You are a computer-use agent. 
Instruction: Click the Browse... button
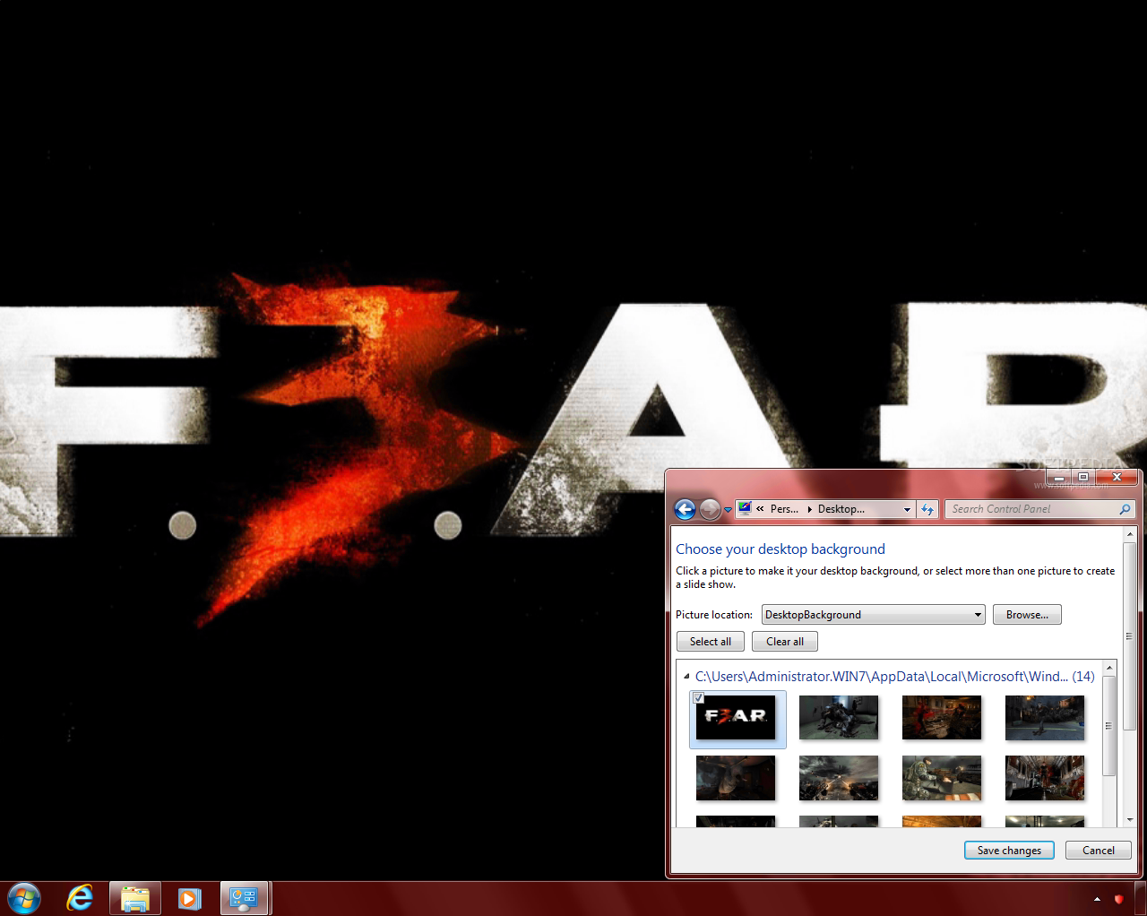[1027, 615]
